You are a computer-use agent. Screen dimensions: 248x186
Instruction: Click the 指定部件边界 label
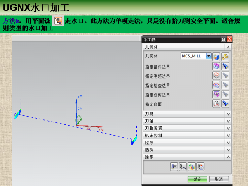[158, 67]
